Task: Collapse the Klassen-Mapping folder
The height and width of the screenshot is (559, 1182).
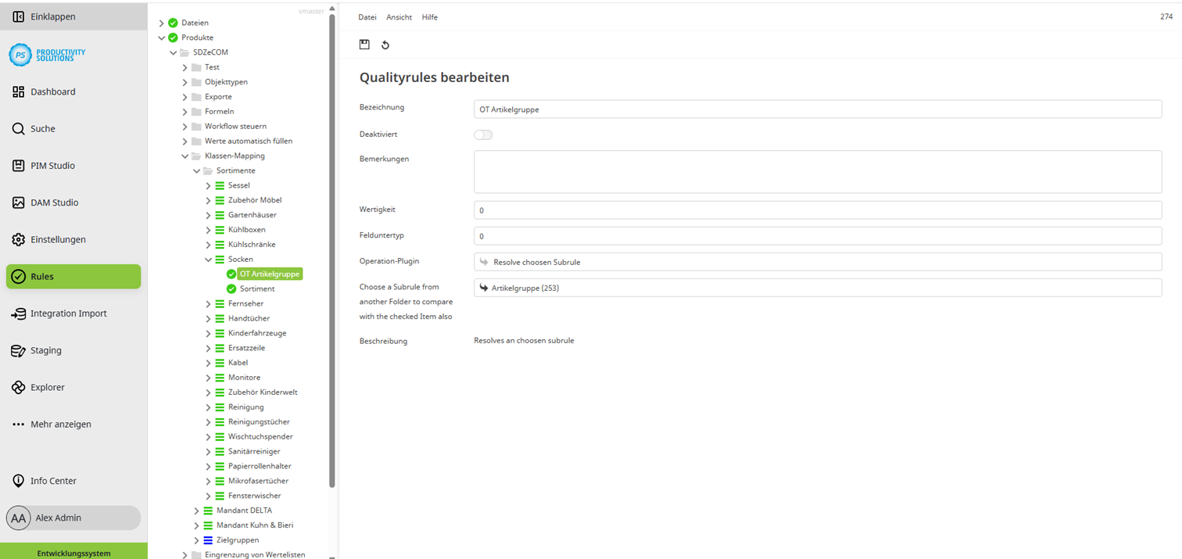Action: (184, 156)
